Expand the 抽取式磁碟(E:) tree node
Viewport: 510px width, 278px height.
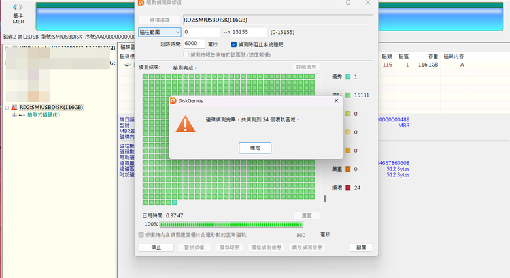14,115
